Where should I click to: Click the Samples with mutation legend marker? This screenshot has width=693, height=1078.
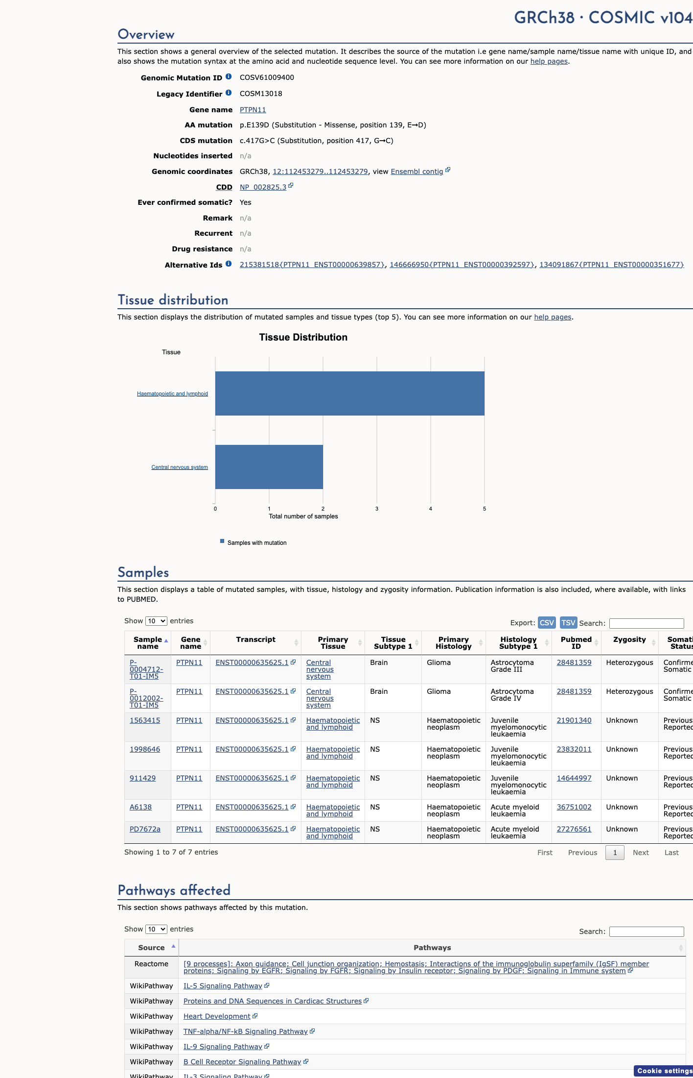click(222, 541)
